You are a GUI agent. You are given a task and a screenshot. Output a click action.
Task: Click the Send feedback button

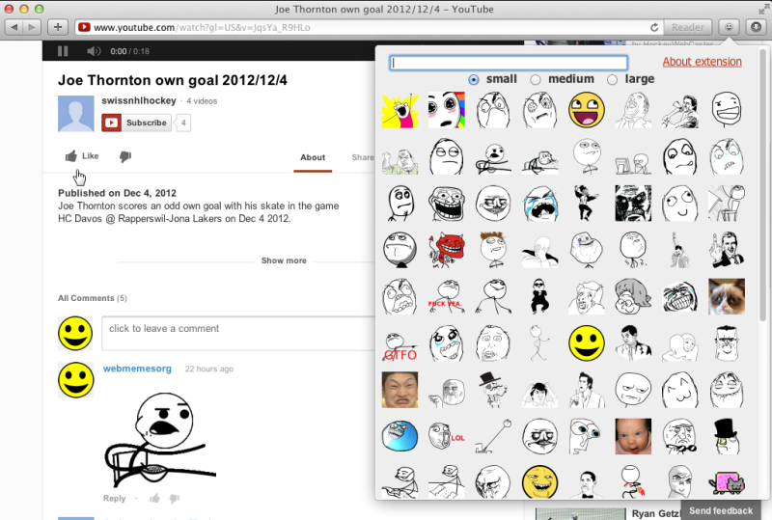[721, 510]
